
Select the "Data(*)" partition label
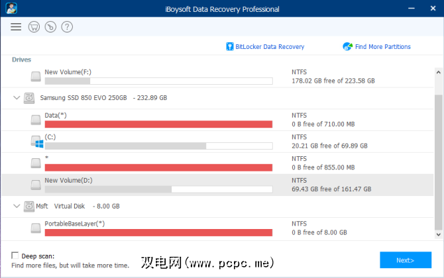click(56, 115)
